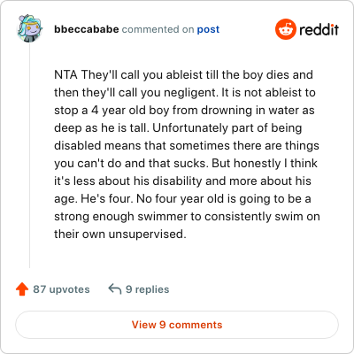
Task: Open bbeccababe's avatar image
Action: tap(29, 28)
